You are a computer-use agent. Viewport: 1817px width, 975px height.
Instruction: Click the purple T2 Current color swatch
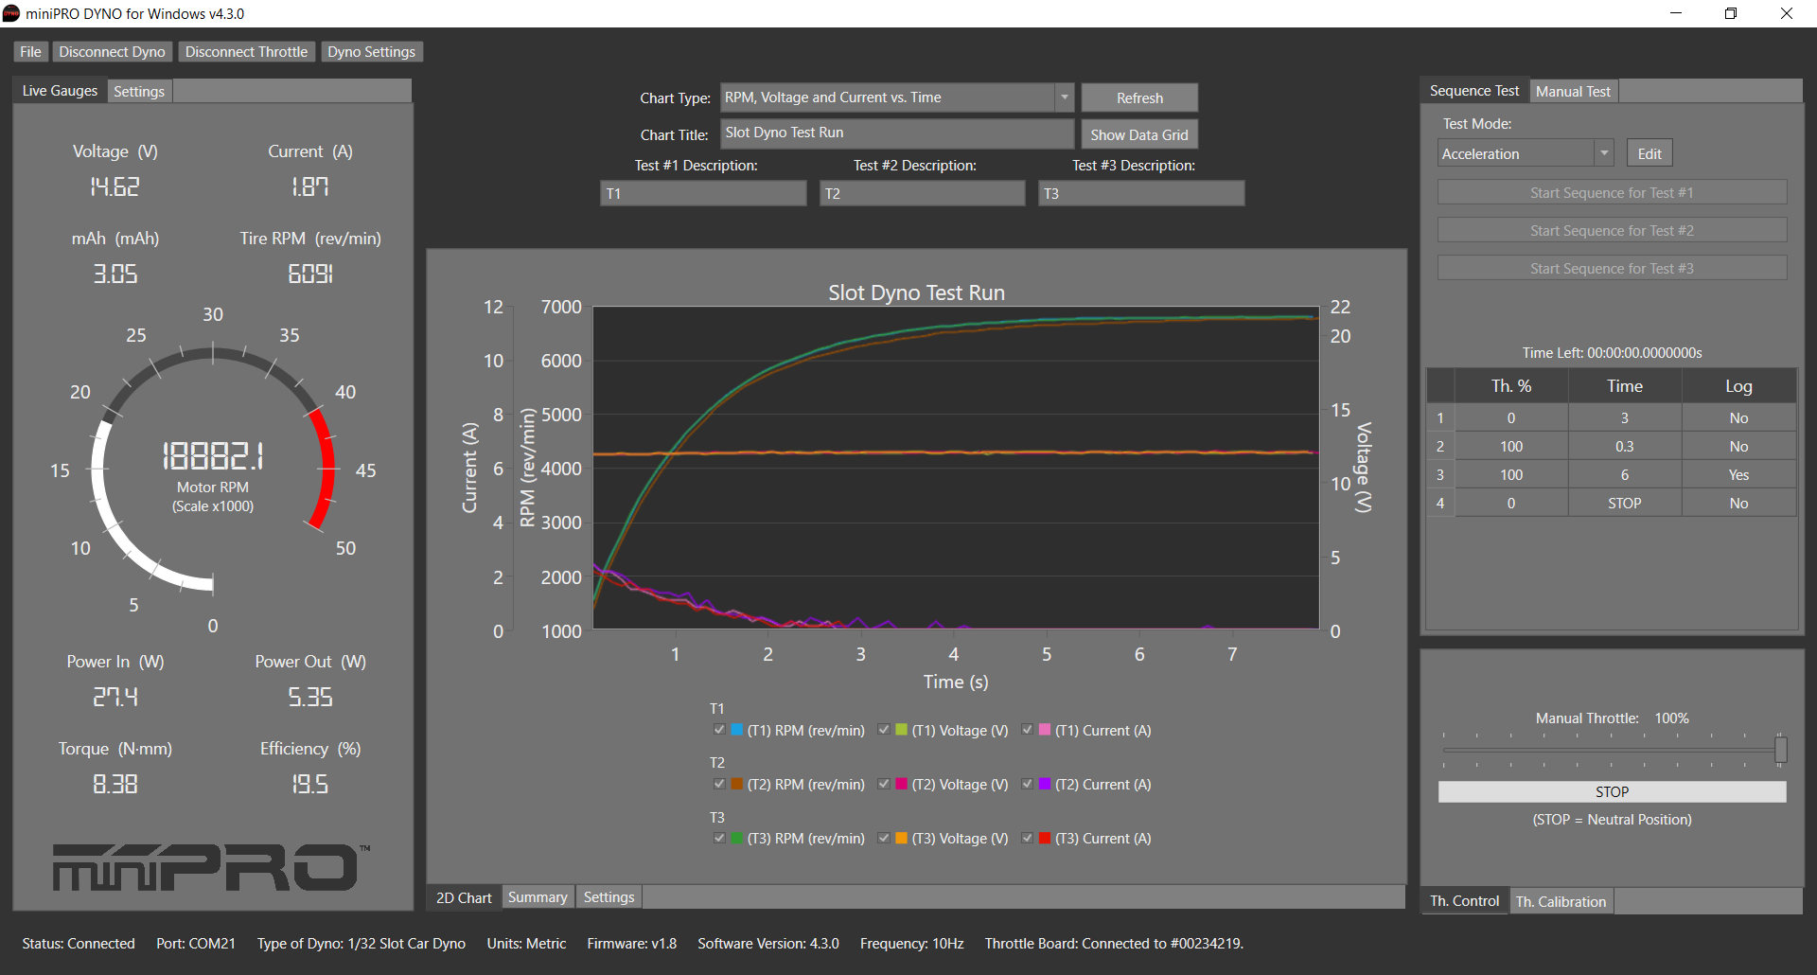(x=1045, y=784)
